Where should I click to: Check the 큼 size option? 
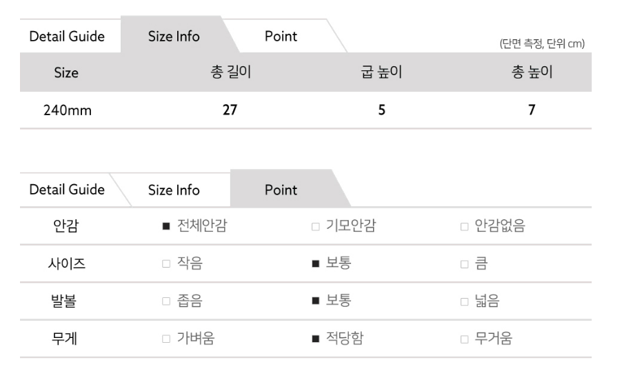point(464,263)
